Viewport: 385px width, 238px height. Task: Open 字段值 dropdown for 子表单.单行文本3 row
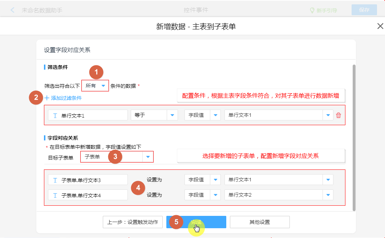[x=215, y=180]
